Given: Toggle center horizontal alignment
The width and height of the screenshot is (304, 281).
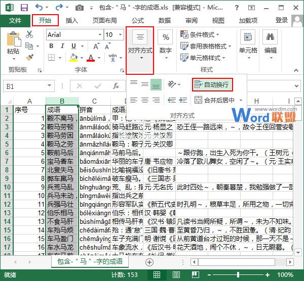Looking at the screenshot, I should click(x=144, y=100).
